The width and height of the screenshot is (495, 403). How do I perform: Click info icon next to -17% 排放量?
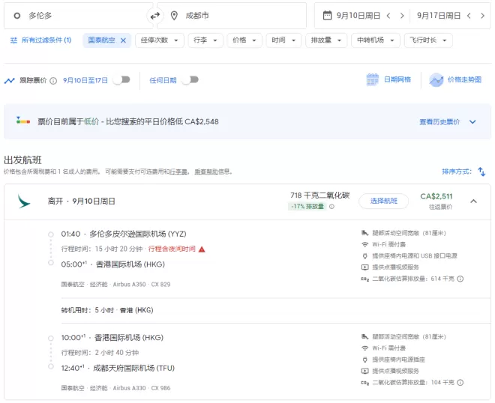point(331,207)
